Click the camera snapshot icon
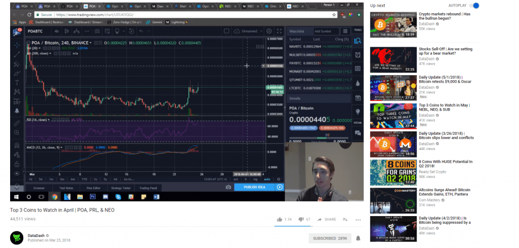The width and height of the screenshot is (519, 248). point(228,187)
